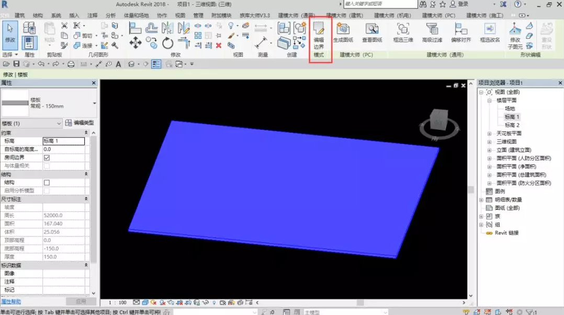Click the Copy tool with two circles
This screenshot has width=564, height=315.
tap(151, 43)
